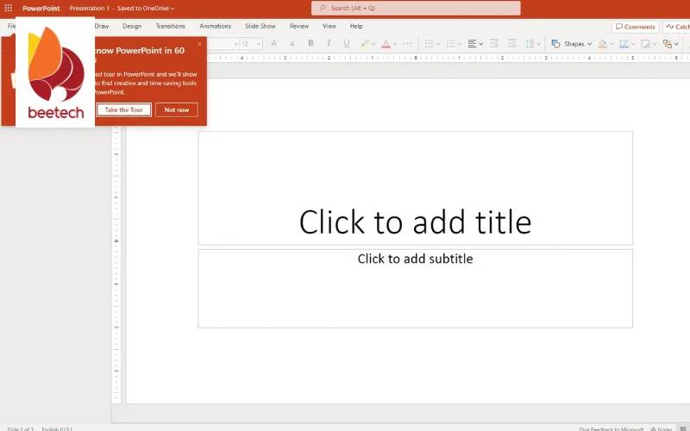The width and height of the screenshot is (690, 431).
Task: Switch to the Animations tab
Action: [215, 26]
